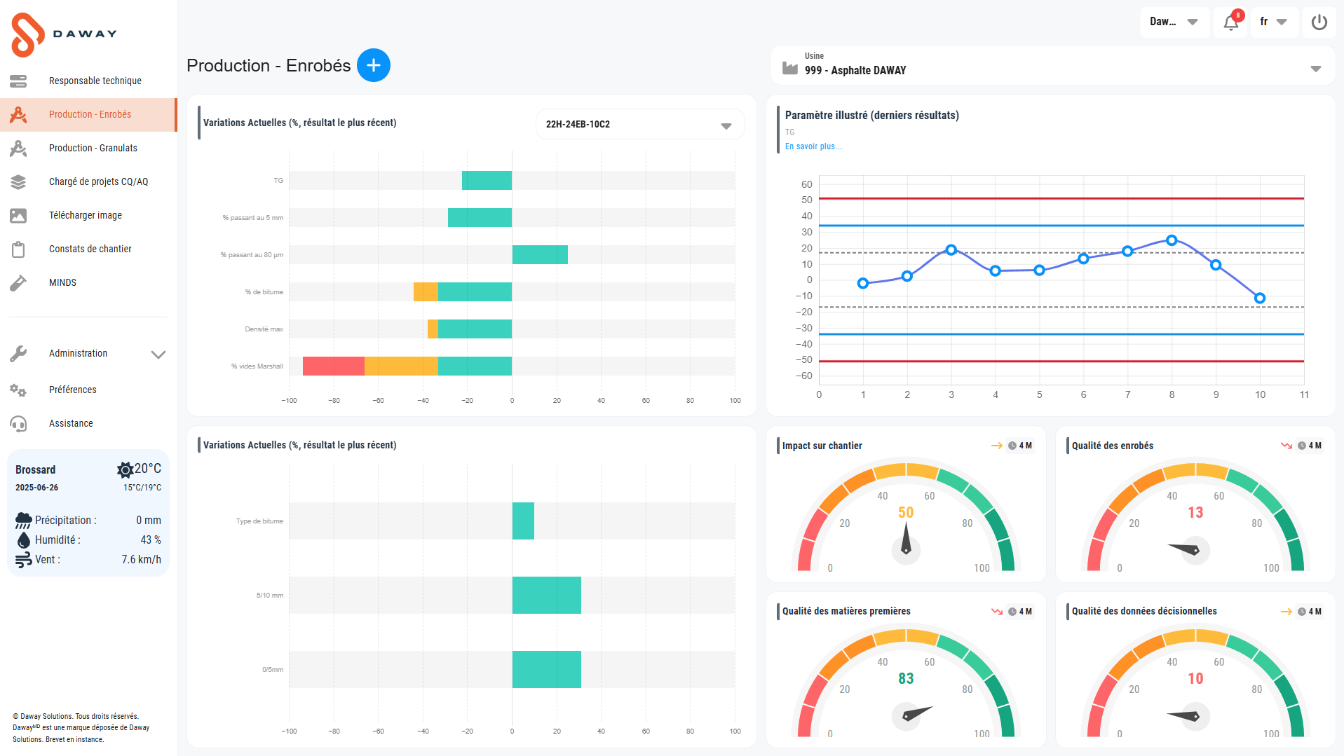Click the Constats de chantier clipboard icon
The image size is (1344, 756).
point(18,249)
